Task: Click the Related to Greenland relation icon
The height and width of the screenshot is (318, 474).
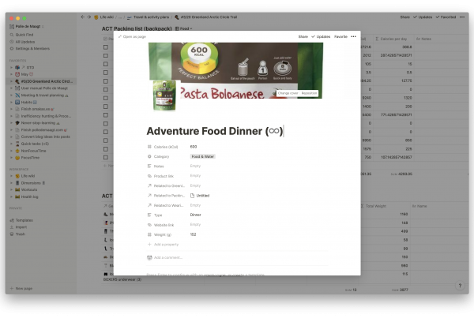Action: click(x=149, y=185)
